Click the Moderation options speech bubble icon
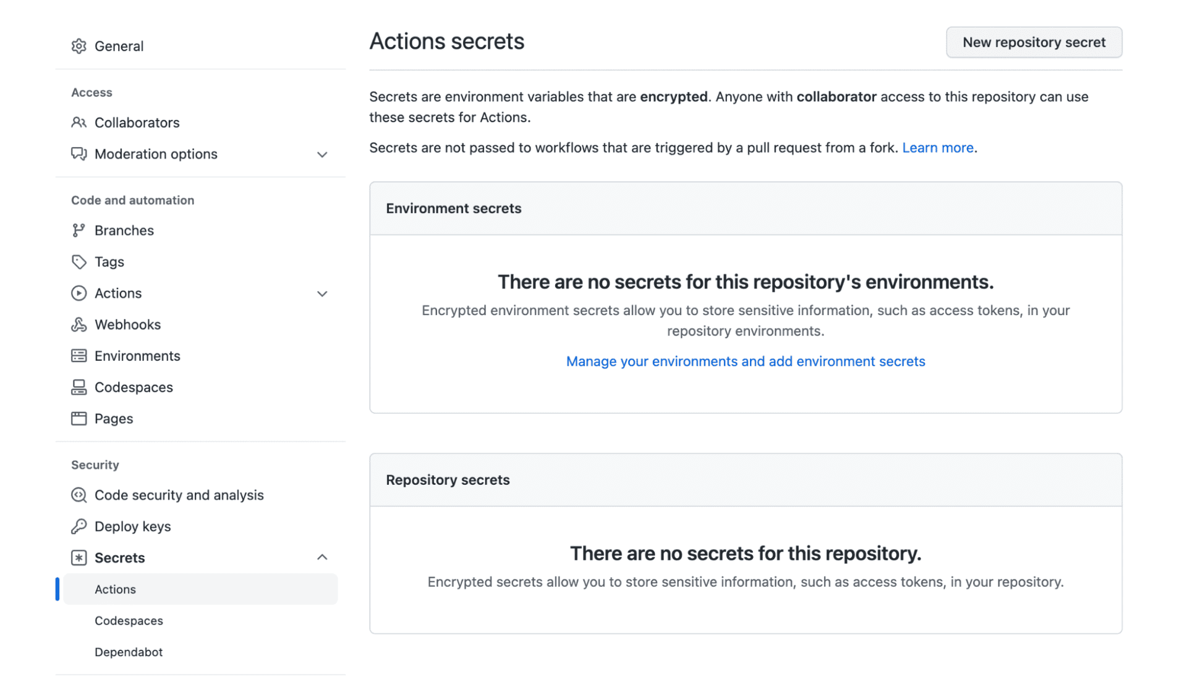This screenshot has height=677, width=1187. [79, 154]
